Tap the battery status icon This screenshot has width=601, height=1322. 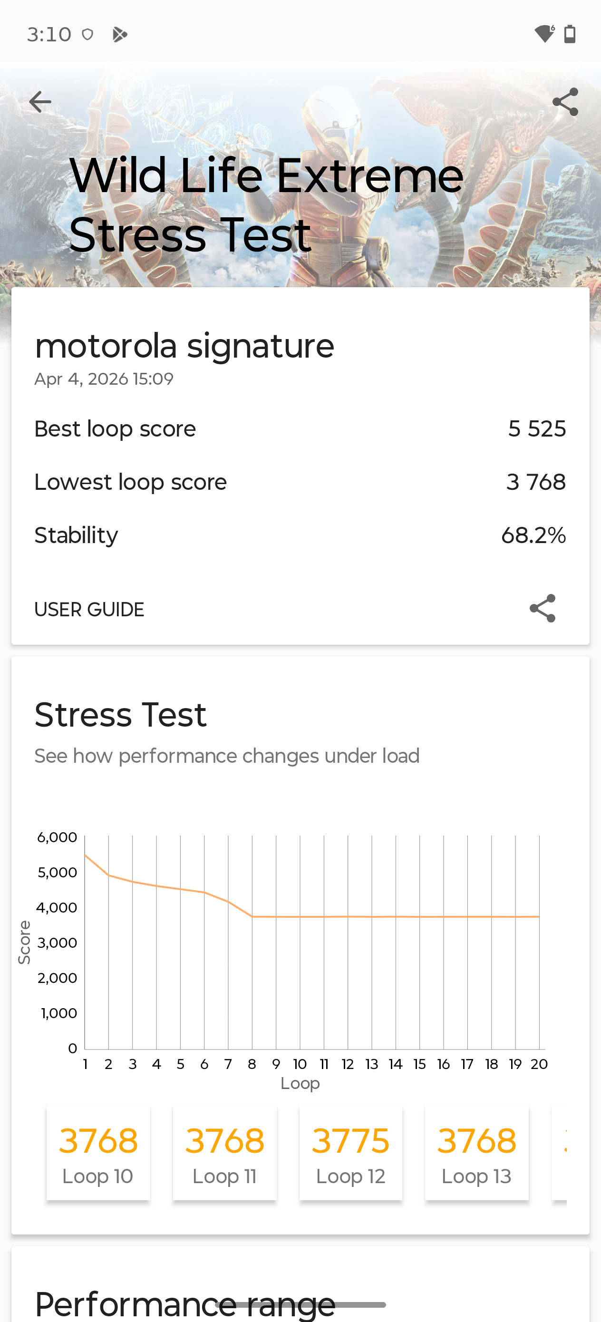click(570, 34)
